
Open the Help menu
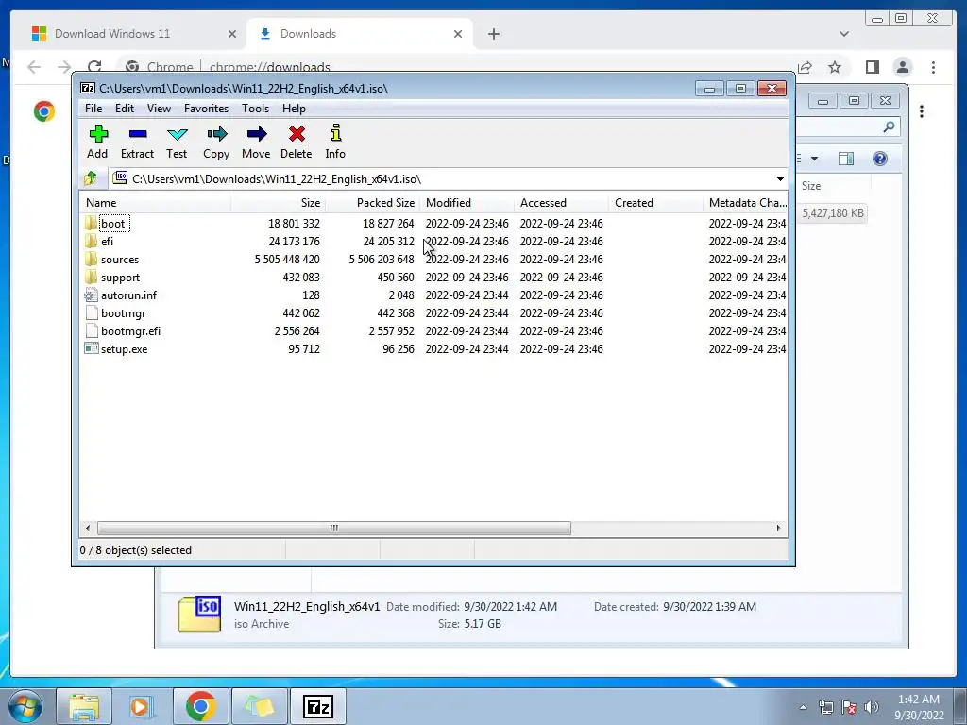pos(295,109)
